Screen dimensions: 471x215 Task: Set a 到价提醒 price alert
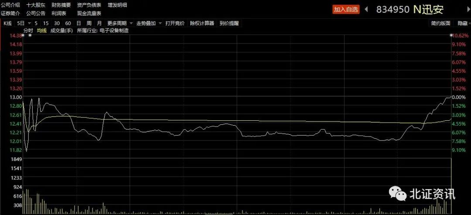click(x=229, y=24)
